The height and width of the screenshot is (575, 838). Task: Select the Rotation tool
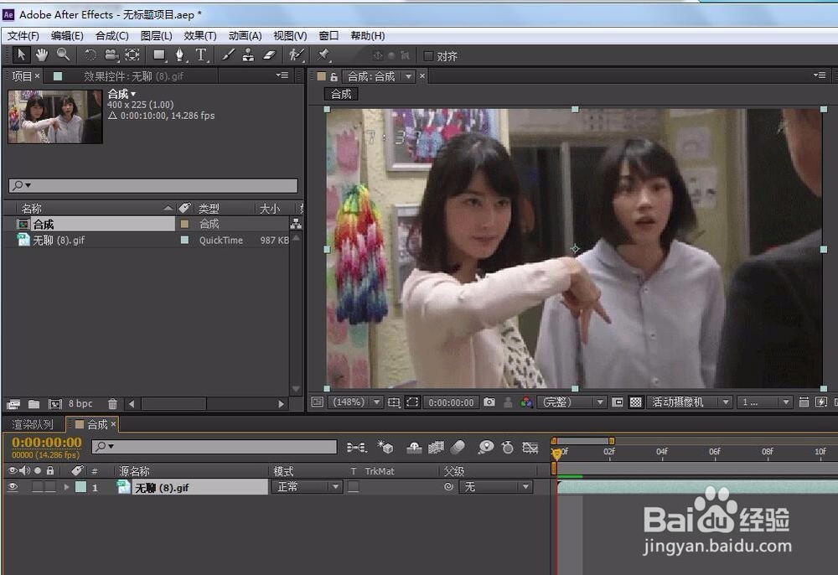(91, 55)
